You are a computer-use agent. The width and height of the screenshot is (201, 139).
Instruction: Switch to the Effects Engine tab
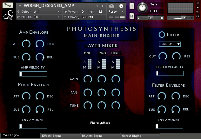[x=60, y=136]
